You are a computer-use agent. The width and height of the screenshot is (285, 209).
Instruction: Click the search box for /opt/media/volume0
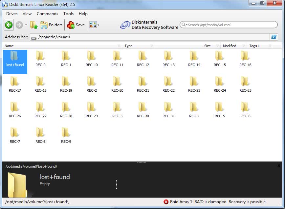pos(230,25)
